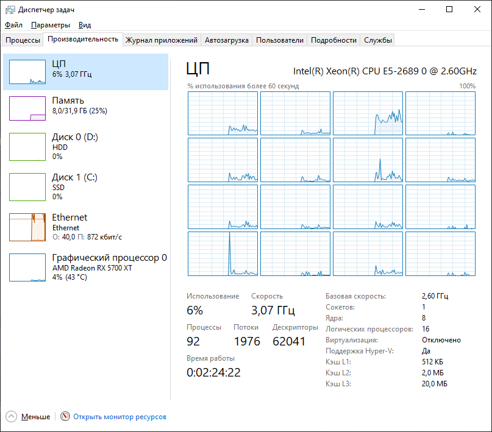This screenshot has width=492, height=432.
Task: Click the ЦП mini graph thumbnail
Action: point(27,72)
